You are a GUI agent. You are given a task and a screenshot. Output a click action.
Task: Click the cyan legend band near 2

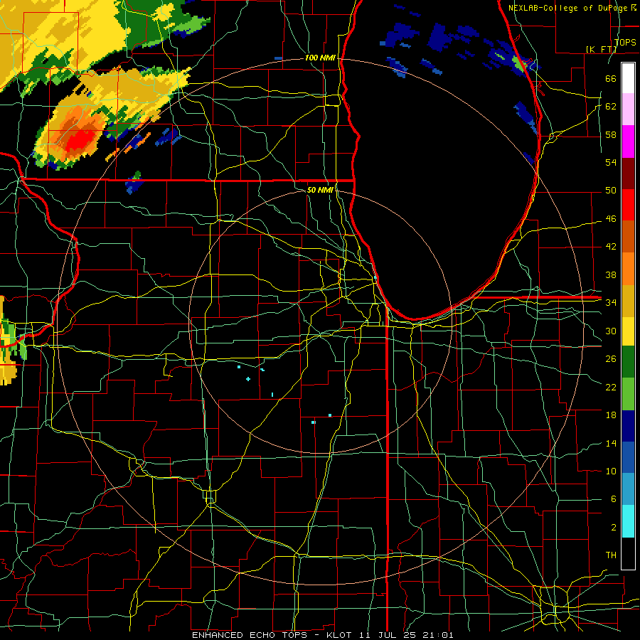[x=628, y=521]
